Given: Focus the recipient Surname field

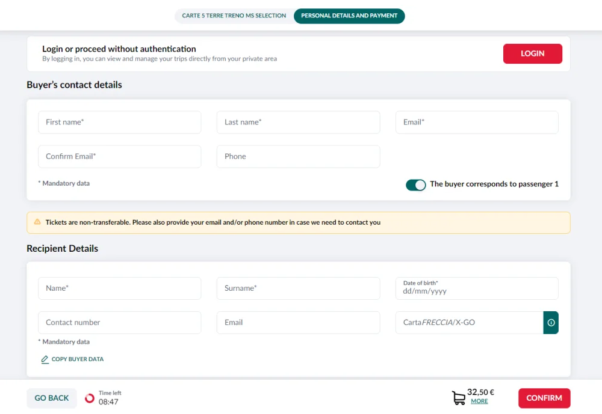Looking at the screenshot, I should coord(298,288).
